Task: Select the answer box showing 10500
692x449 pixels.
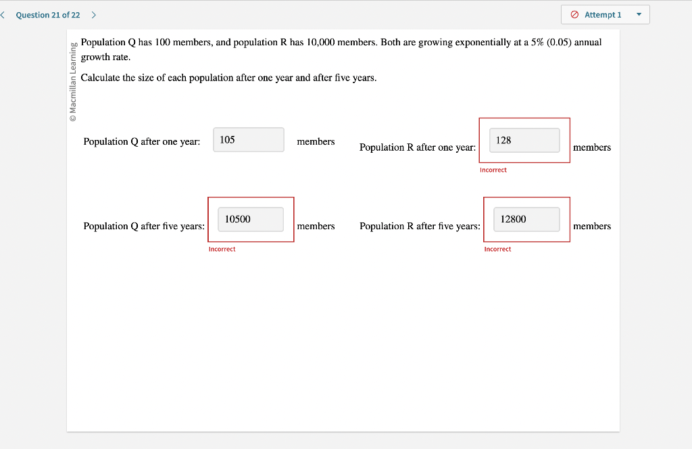Action: [x=251, y=219]
